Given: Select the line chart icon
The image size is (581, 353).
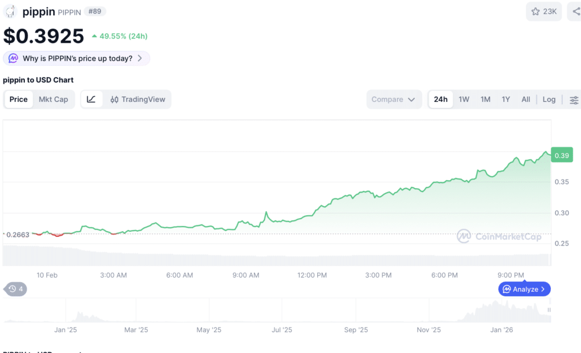Looking at the screenshot, I should (x=92, y=99).
